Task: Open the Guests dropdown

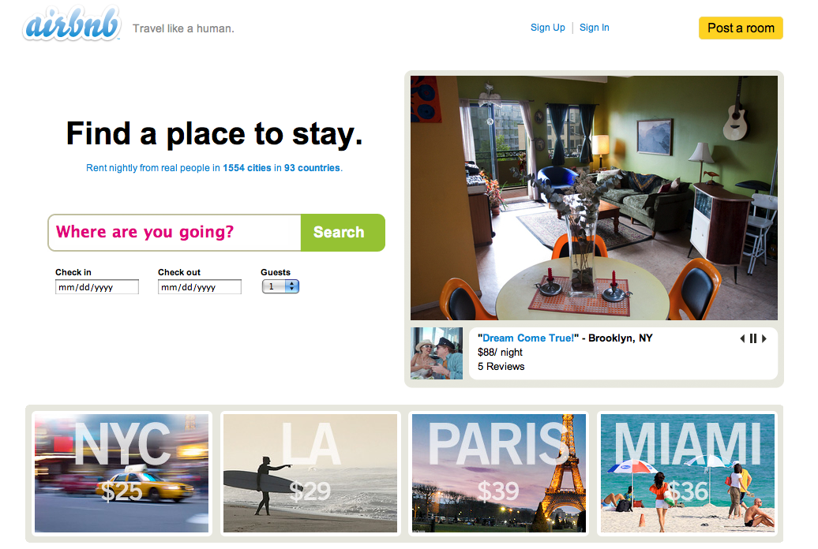Action: pyautogui.click(x=280, y=286)
